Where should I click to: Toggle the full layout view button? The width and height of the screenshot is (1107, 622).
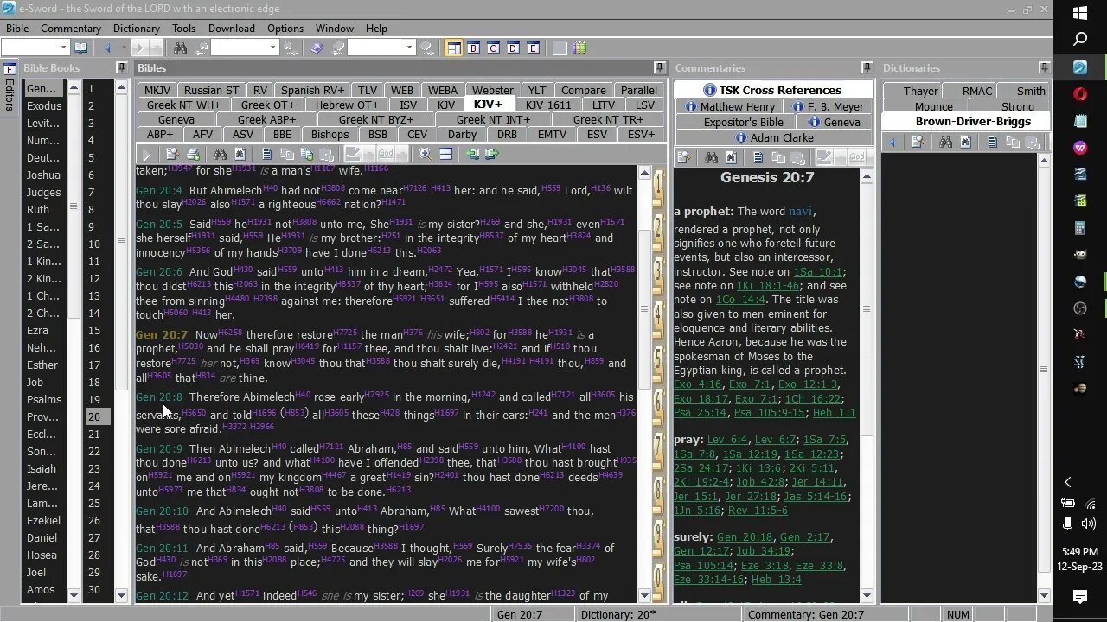coord(453,48)
